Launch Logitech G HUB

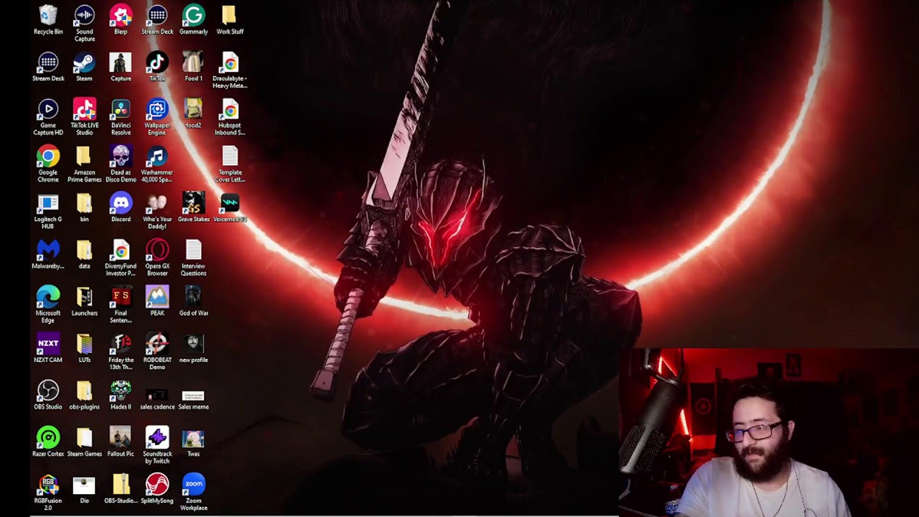[x=48, y=211]
